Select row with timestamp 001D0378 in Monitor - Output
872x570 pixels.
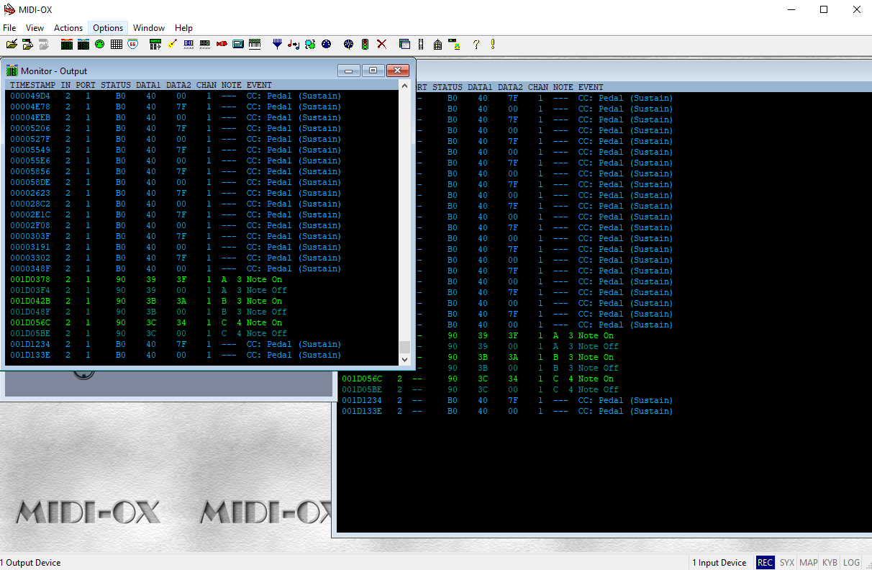(x=201, y=279)
